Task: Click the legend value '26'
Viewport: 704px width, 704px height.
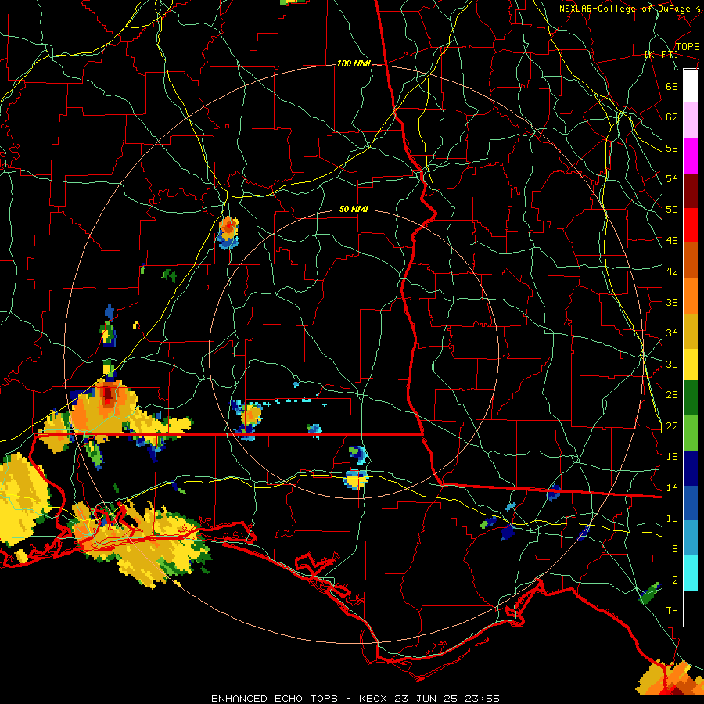Action: tap(672, 395)
